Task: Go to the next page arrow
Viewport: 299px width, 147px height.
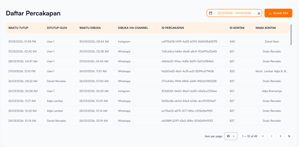Action: click(x=280, y=136)
